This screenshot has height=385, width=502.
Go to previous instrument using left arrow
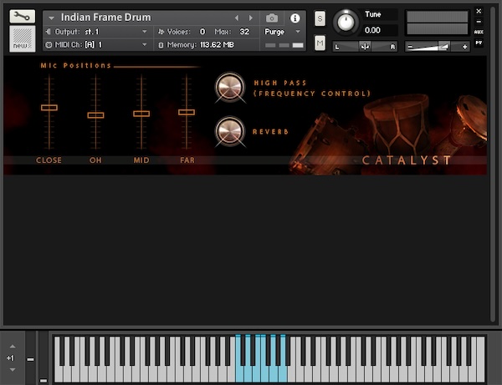click(236, 18)
